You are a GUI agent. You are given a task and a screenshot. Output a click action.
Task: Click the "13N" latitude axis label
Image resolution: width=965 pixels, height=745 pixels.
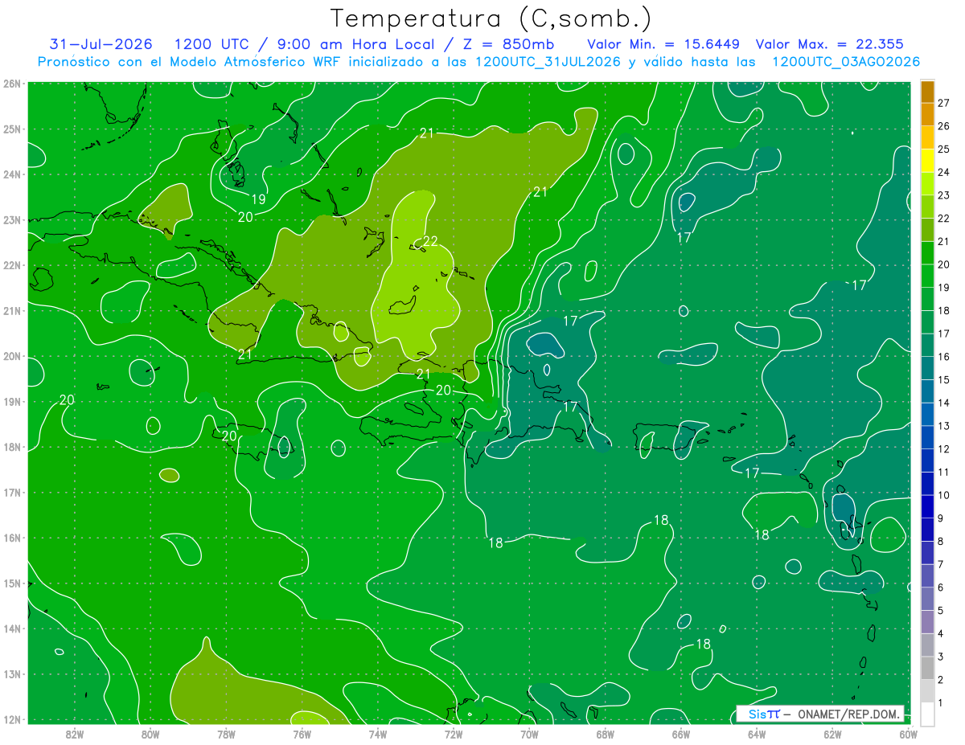tap(11, 673)
